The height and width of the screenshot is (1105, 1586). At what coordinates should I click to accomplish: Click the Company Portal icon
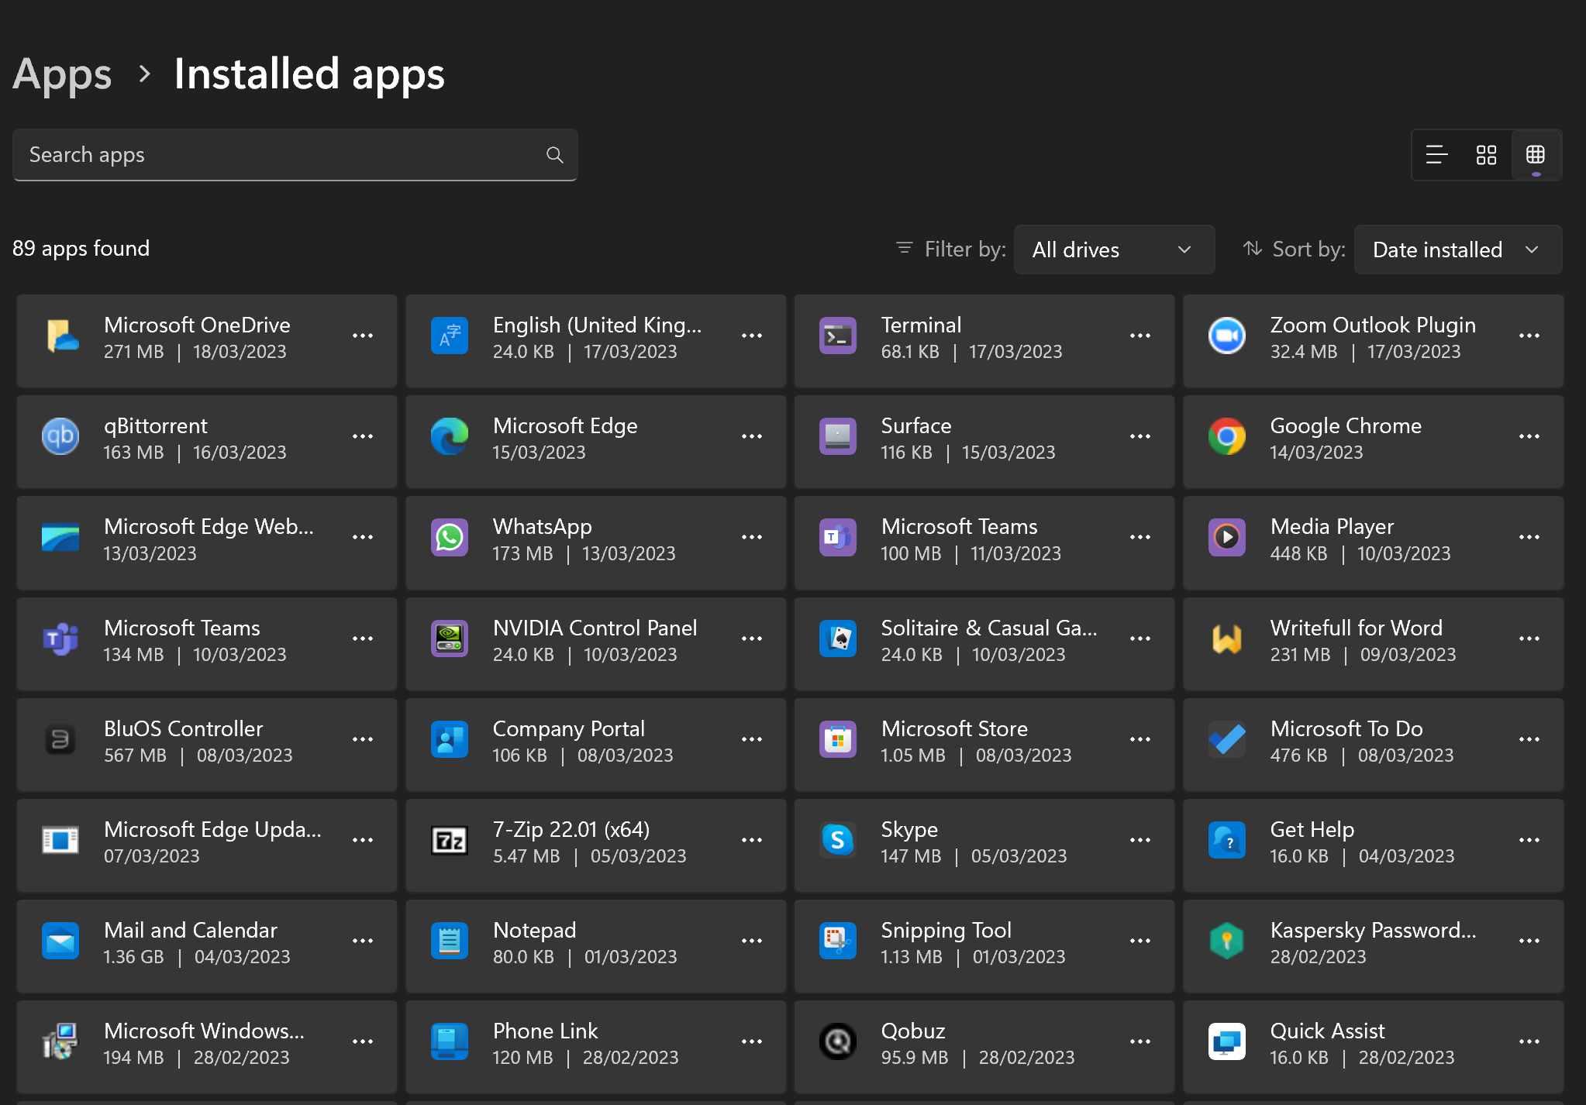450,740
